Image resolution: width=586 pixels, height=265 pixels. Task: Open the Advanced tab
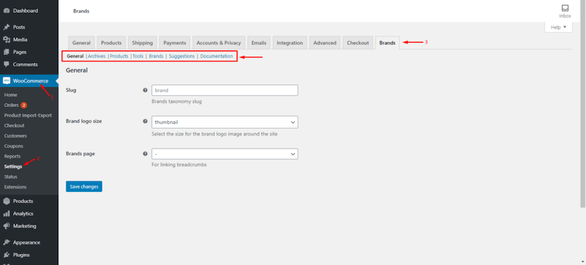coord(325,43)
